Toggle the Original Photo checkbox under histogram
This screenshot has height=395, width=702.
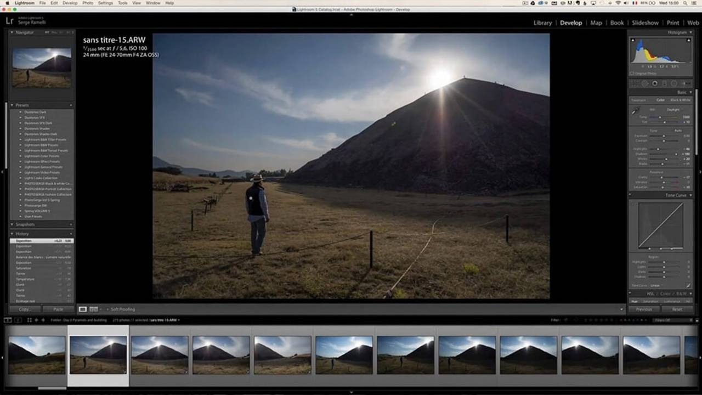click(x=632, y=73)
